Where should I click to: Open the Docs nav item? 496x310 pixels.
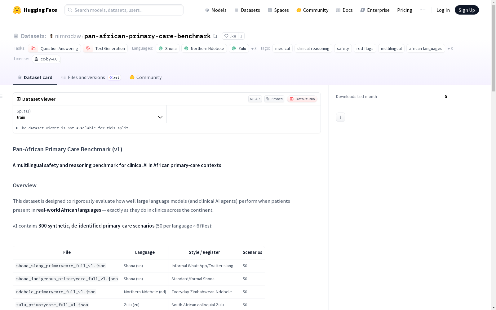click(344, 10)
